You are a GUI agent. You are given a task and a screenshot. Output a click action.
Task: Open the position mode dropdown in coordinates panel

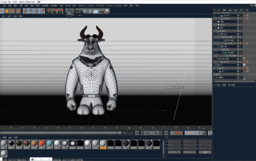174,152
